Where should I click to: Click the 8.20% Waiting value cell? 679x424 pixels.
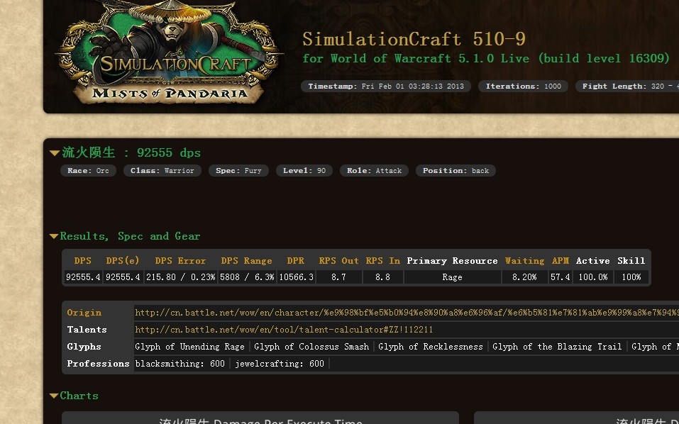[x=524, y=277]
